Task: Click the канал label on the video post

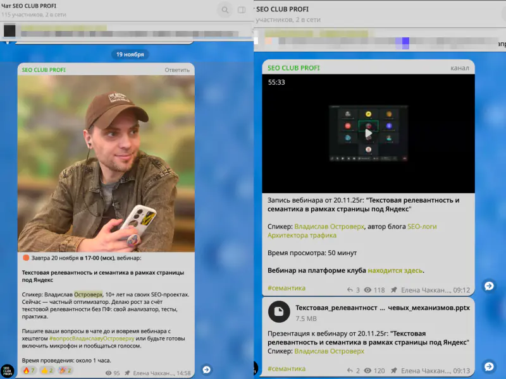Action: pyautogui.click(x=460, y=68)
